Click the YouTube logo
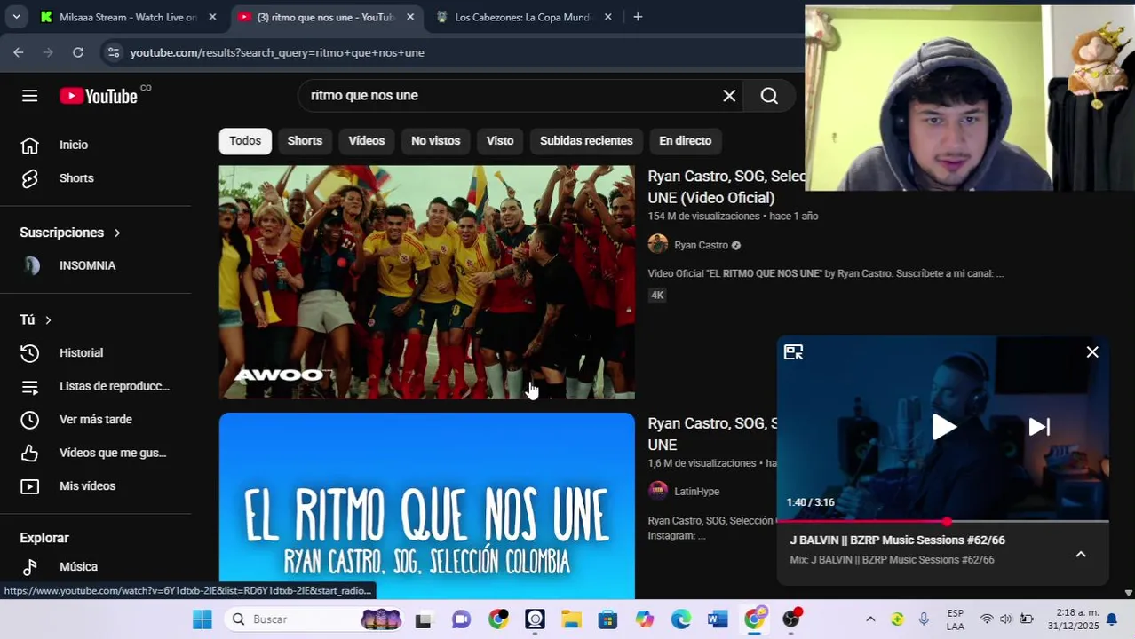This screenshot has width=1135, height=639. [99, 96]
